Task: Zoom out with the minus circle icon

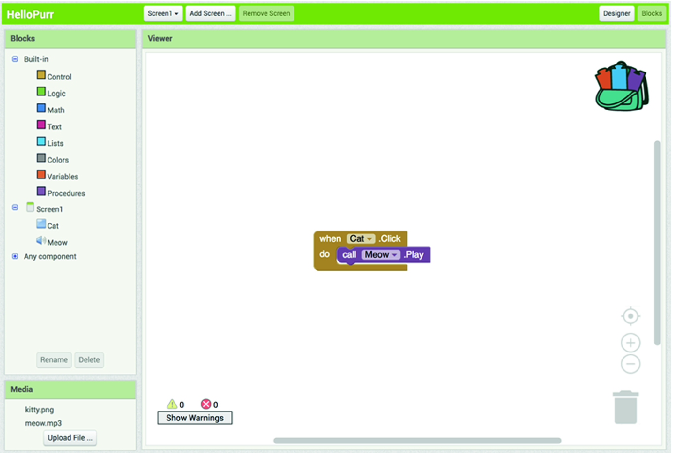Action: (631, 364)
